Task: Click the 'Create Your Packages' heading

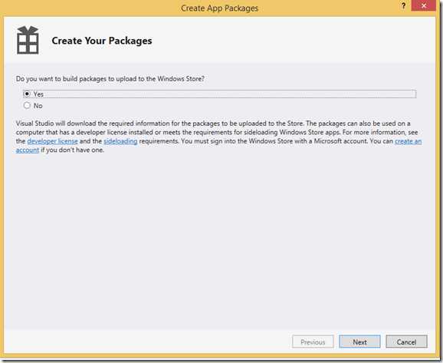Action: pyautogui.click(x=102, y=41)
